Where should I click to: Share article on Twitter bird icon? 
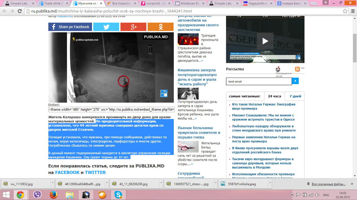pos(106,27)
